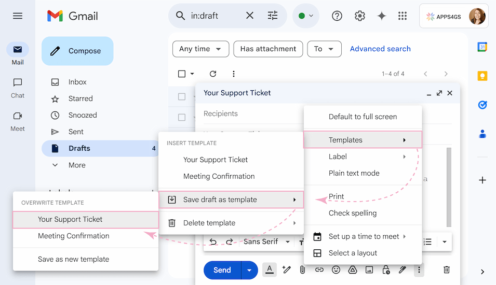
Task: Open the Send options dropdown arrow
Action: click(250, 270)
